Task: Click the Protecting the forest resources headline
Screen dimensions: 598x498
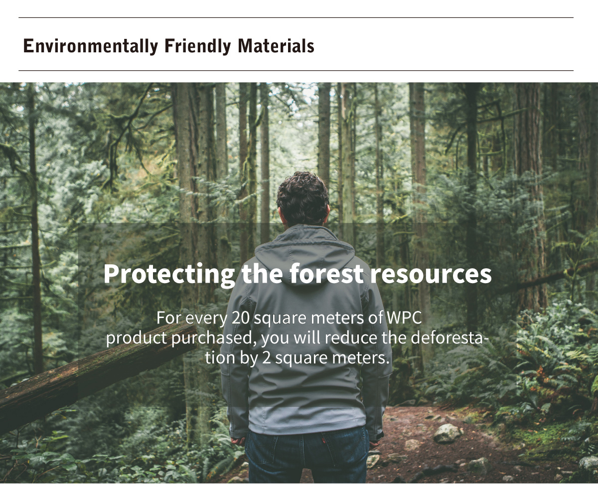Action: pyautogui.click(x=297, y=273)
